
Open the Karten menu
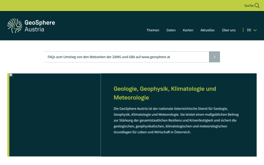pos(188,30)
